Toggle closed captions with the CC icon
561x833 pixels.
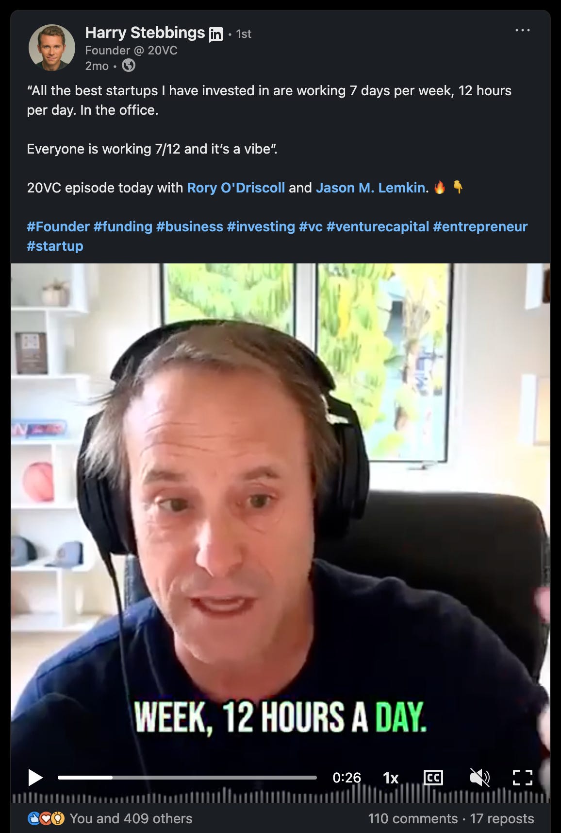tap(433, 778)
